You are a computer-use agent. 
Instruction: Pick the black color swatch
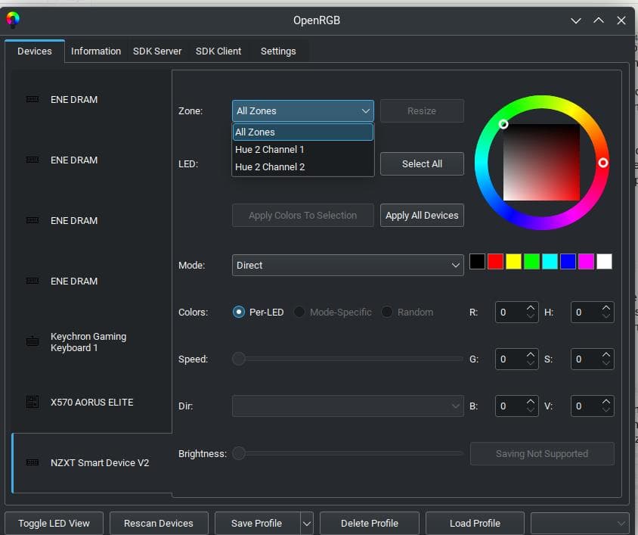click(477, 261)
